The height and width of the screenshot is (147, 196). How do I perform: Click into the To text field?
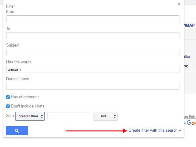[93, 36]
